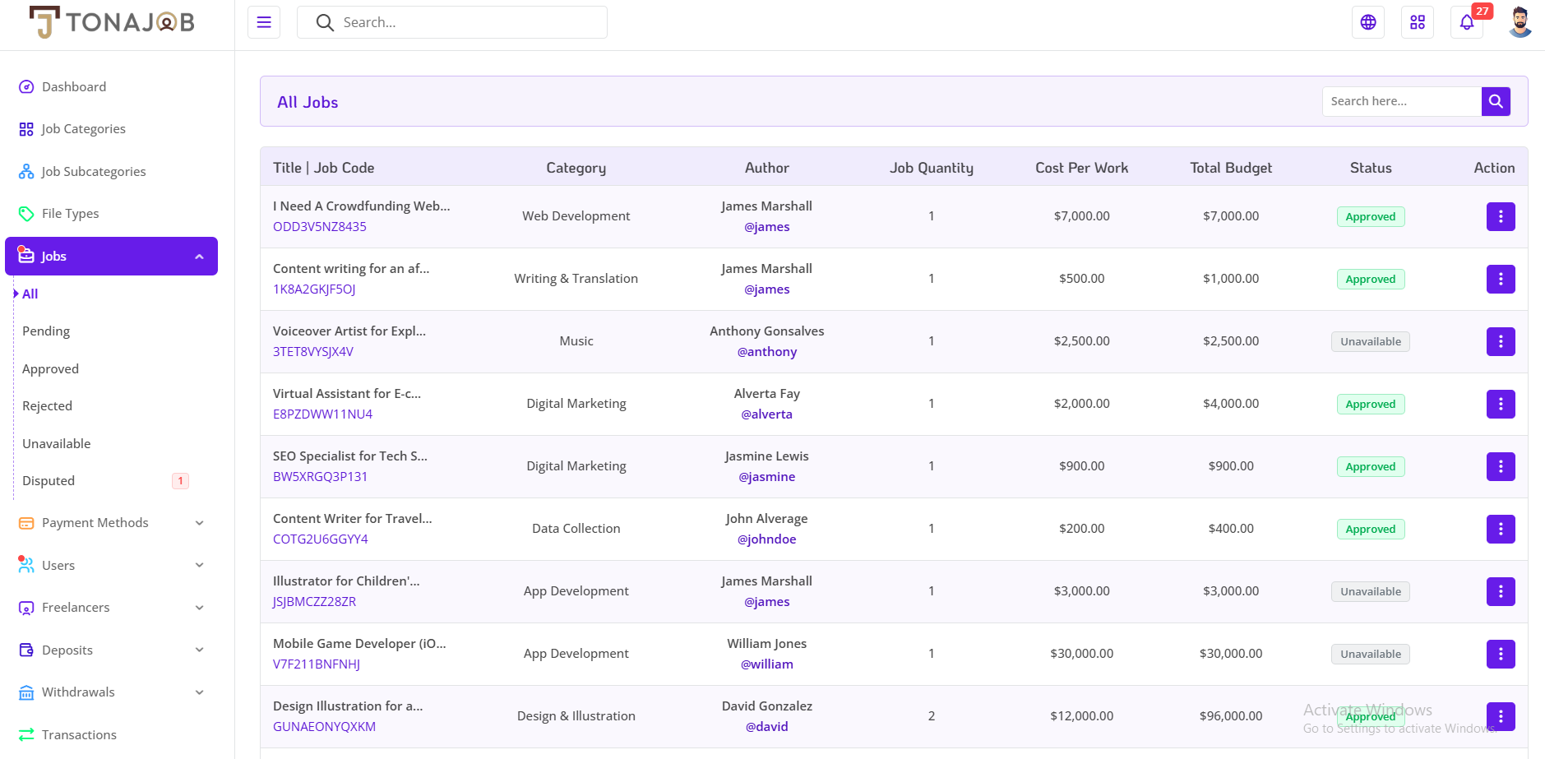
Task: Open the apps grid shortcut icon
Action: 1418,22
